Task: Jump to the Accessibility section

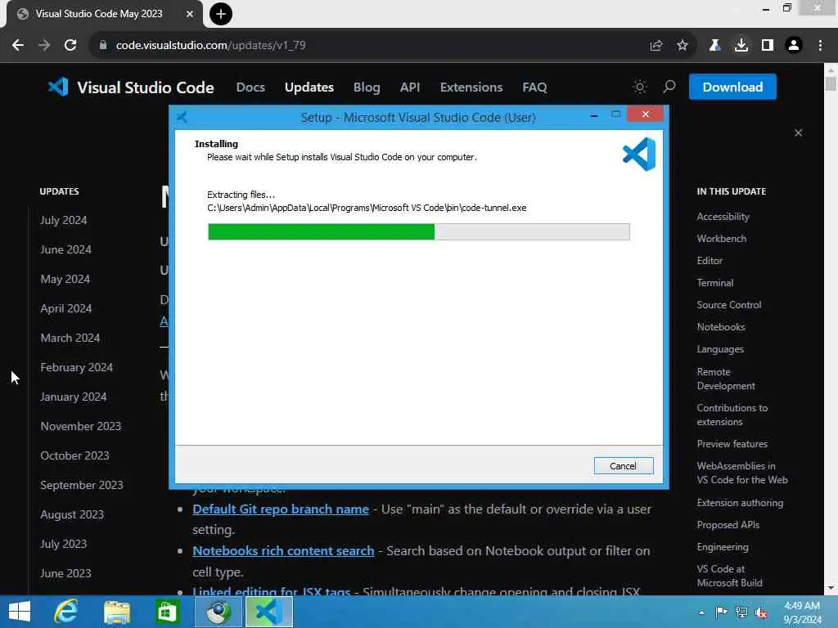Action: pyautogui.click(x=723, y=216)
